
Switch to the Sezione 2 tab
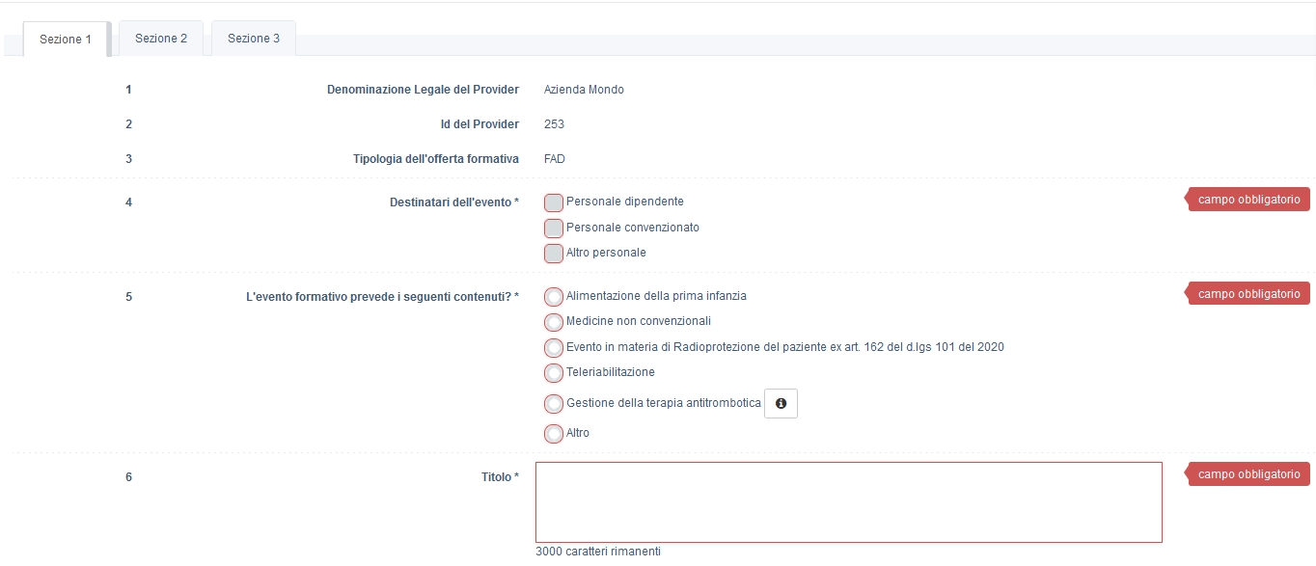(161, 39)
